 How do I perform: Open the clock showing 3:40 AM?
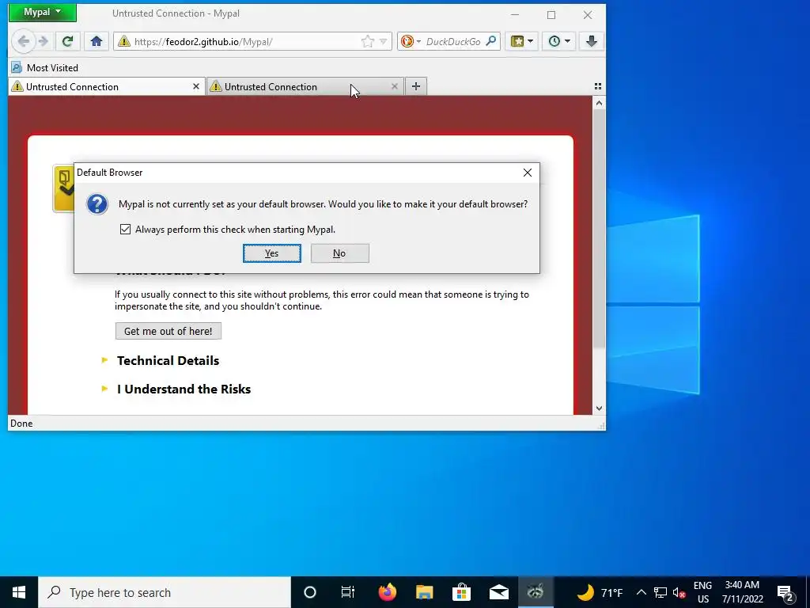(742, 592)
